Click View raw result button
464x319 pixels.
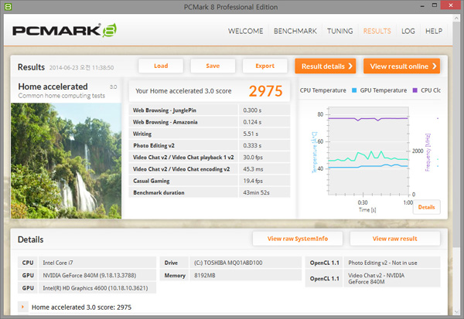[394, 239]
